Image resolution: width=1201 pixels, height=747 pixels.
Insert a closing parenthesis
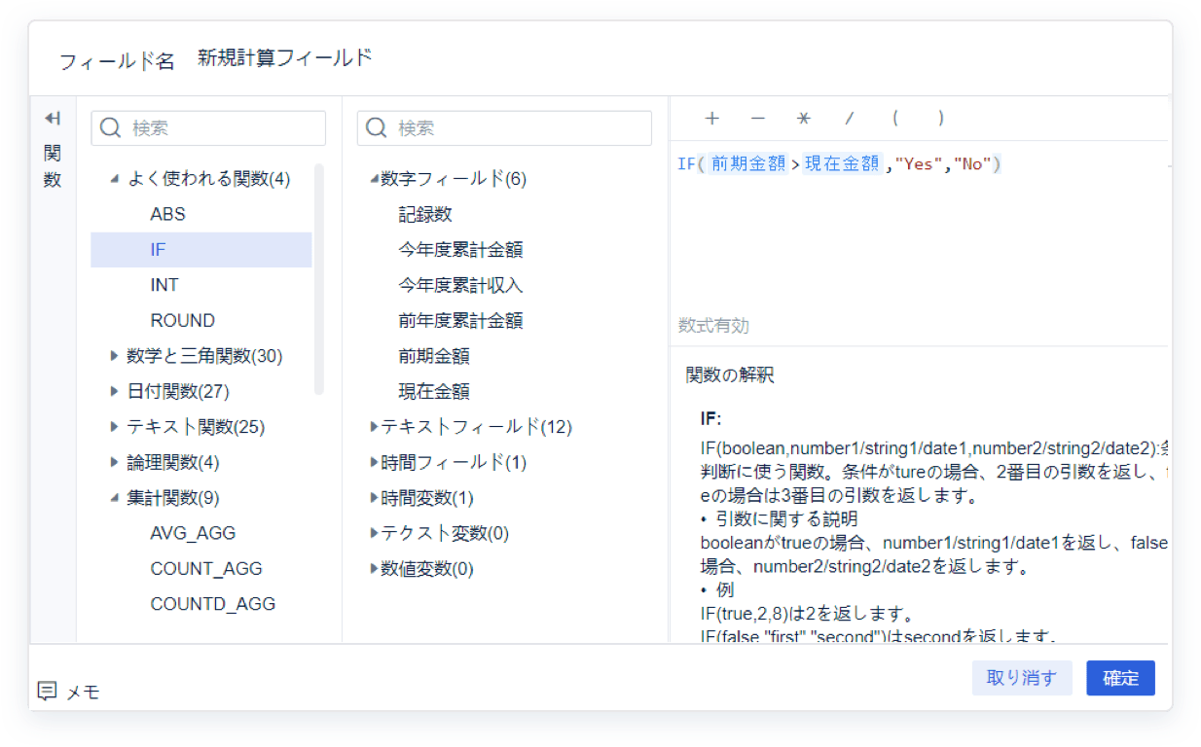[941, 119]
